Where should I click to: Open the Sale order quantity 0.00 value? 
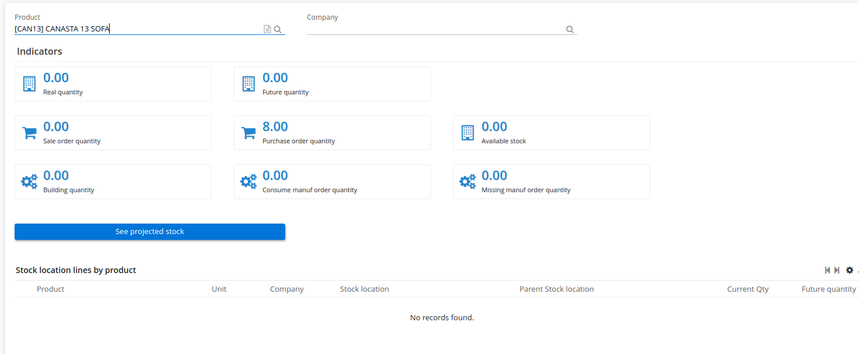click(56, 127)
